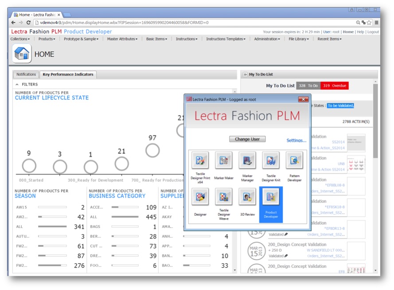Open the File Library dropdown
Screen dimensions: 394x290
point(299,39)
